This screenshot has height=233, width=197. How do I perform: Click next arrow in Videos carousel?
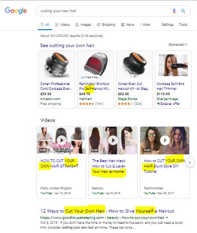(190, 163)
